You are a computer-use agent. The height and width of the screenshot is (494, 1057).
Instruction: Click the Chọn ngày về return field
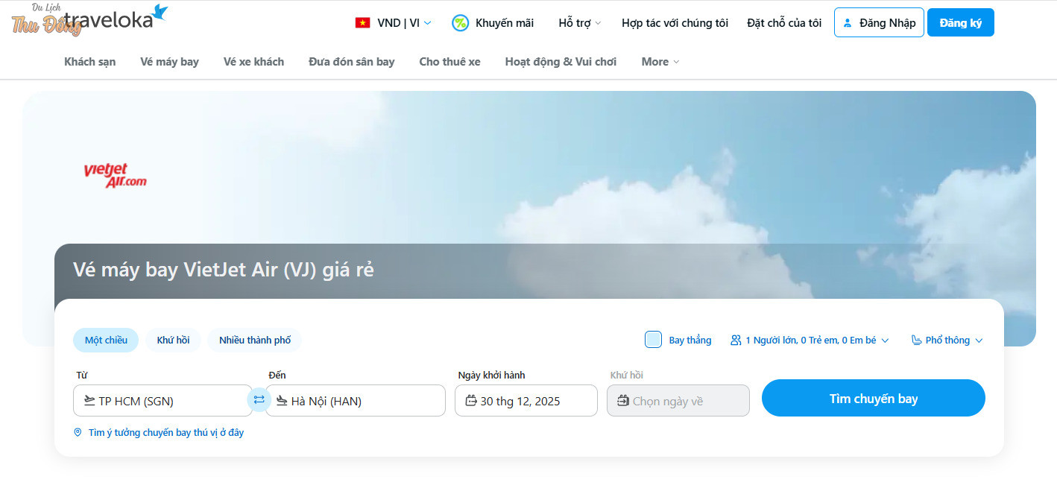tap(678, 401)
